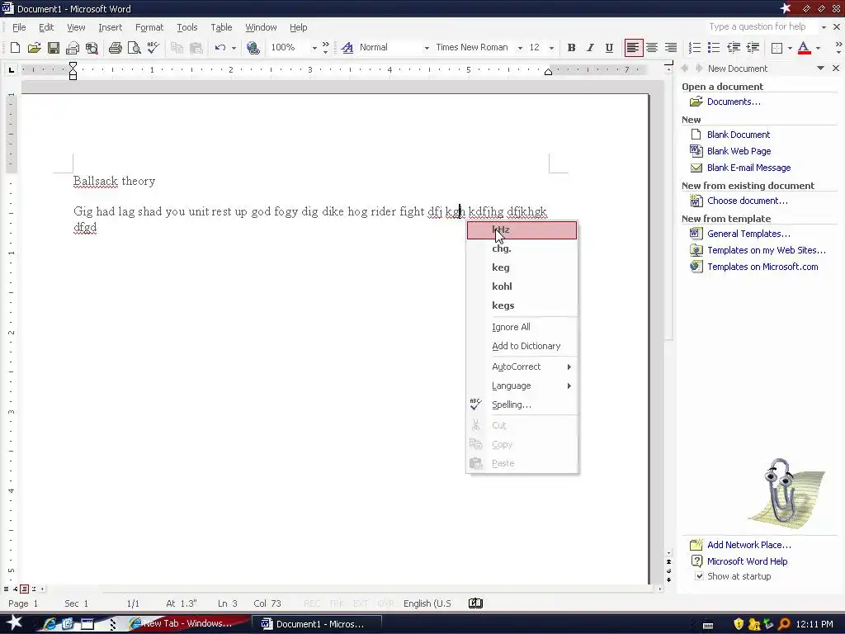The image size is (845, 634).
Task: Click the Open folder icon in toolbar
Action: (34, 47)
